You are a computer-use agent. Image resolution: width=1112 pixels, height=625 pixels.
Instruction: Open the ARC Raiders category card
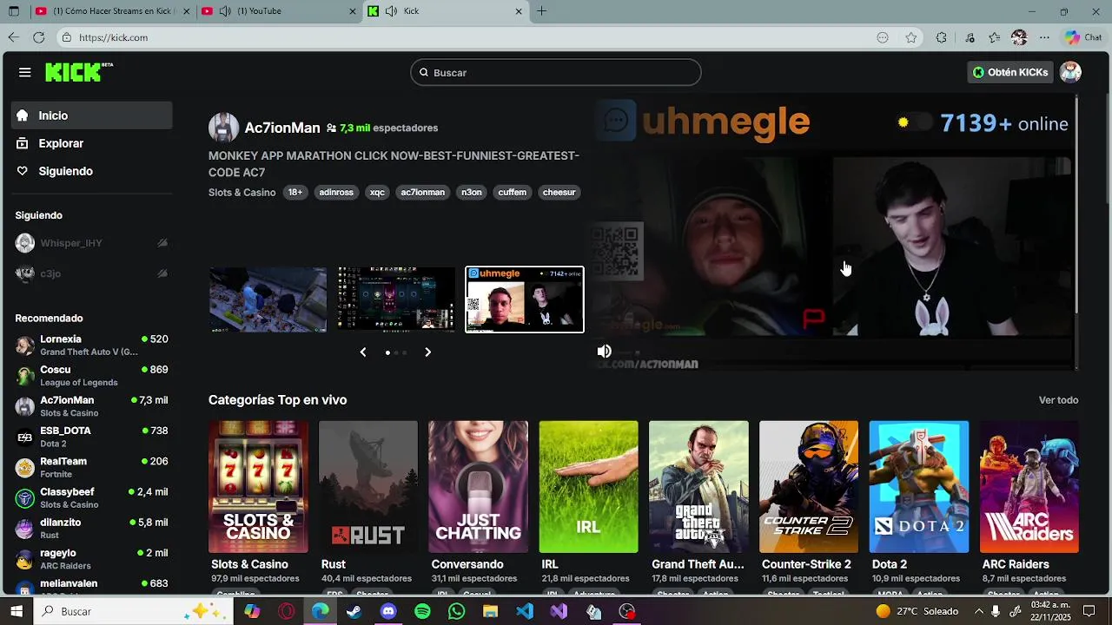1029,487
